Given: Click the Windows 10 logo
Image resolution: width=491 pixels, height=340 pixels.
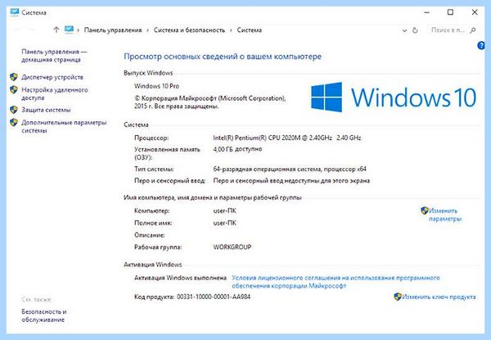Looking at the screenshot, I should click(394, 97).
